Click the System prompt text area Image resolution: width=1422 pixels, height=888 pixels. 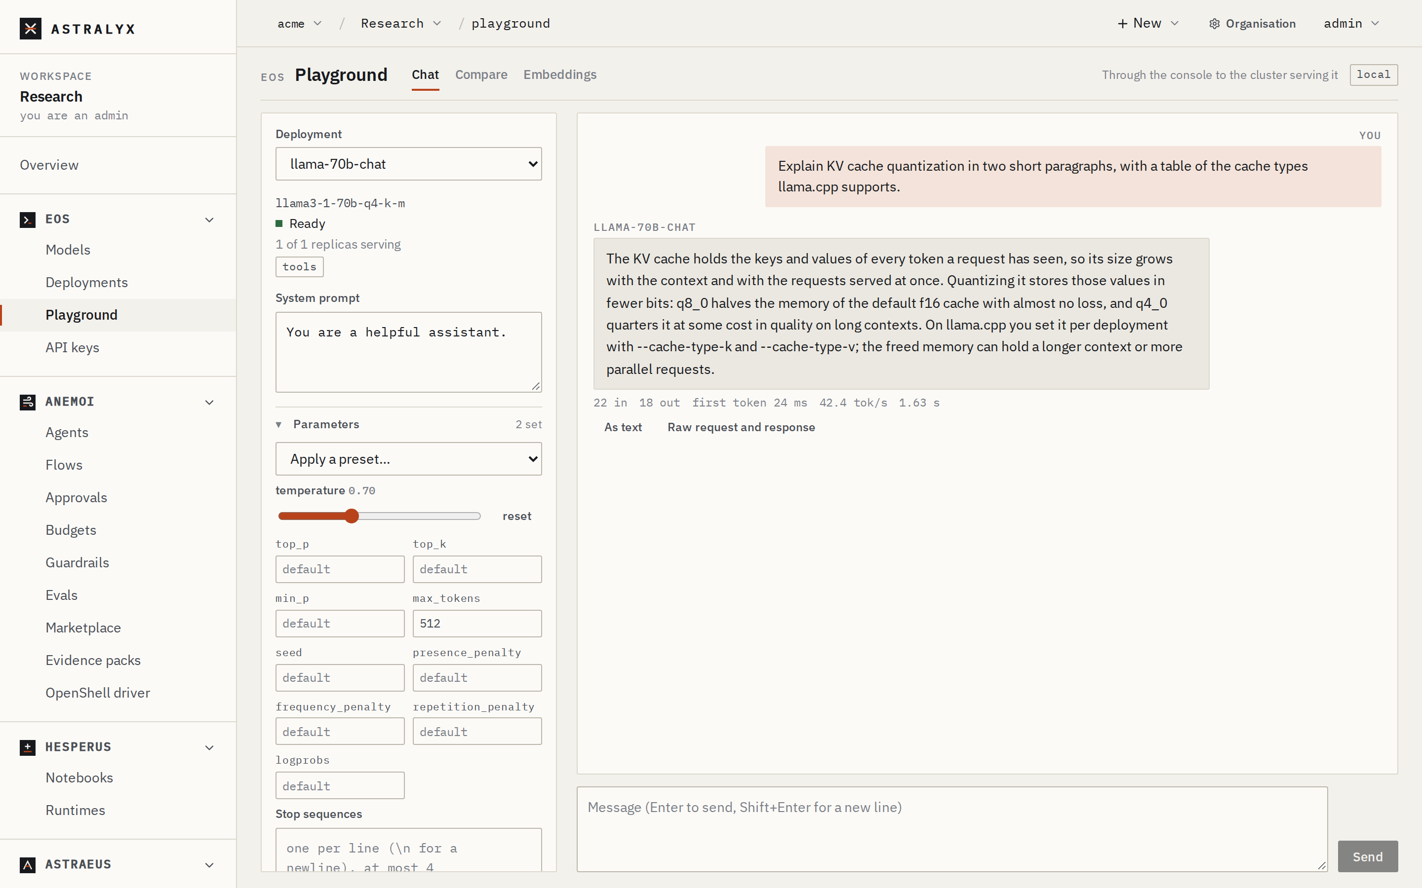point(408,352)
